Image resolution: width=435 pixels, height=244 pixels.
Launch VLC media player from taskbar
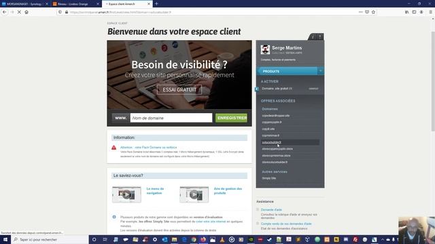tap(222, 239)
